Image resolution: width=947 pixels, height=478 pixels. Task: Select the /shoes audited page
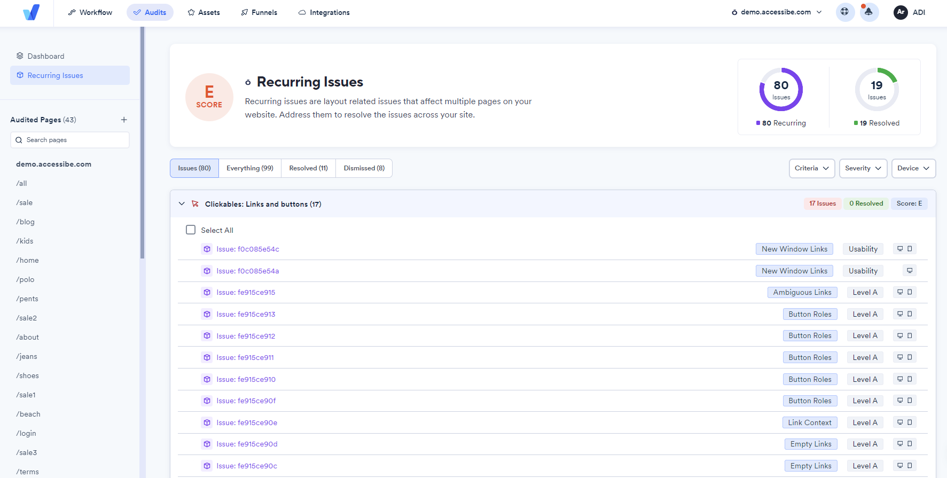(x=27, y=375)
